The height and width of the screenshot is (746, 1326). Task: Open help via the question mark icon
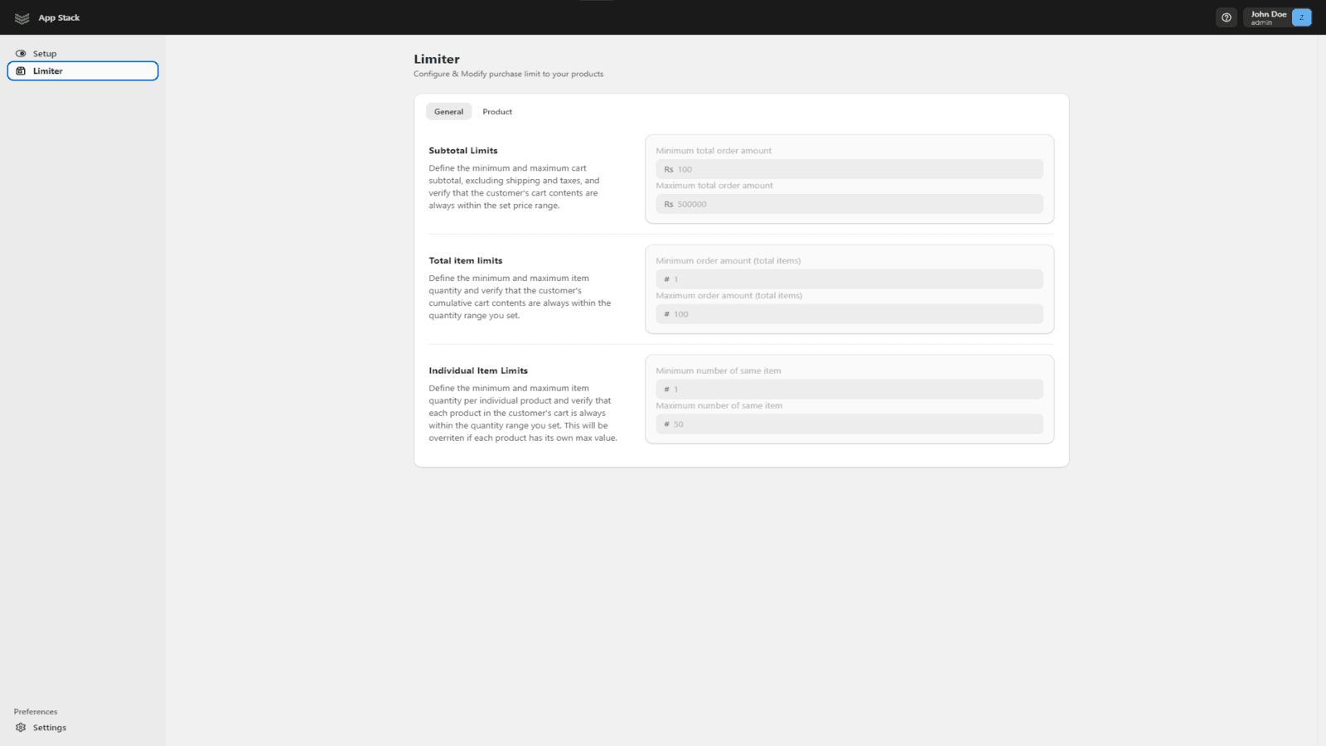tap(1227, 17)
